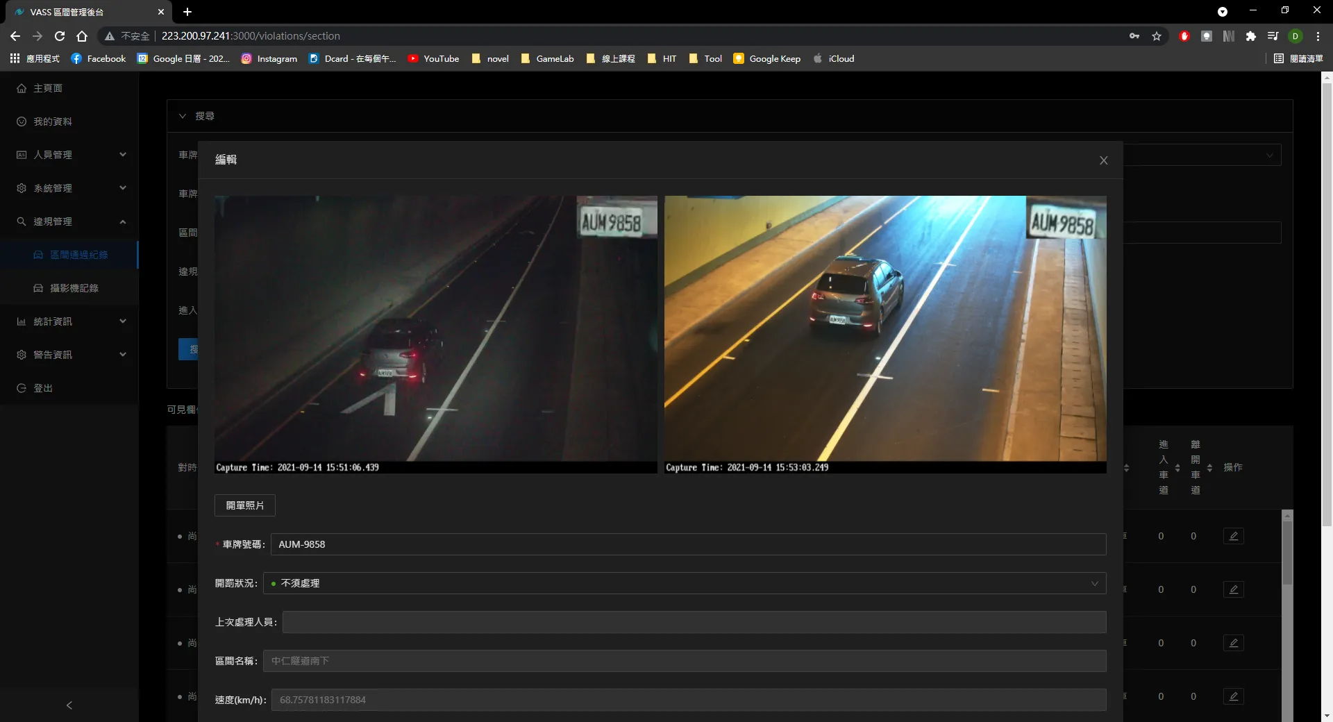Image resolution: width=1333 pixels, height=722 pixels.
Task: Go to 主頁面 in the sidebar
Action: pos(48,88)
